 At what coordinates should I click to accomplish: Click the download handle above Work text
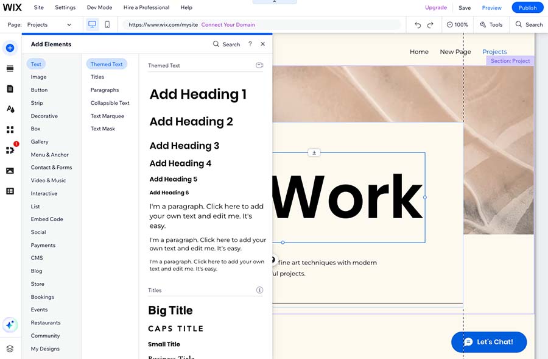[x=314, y=152]
